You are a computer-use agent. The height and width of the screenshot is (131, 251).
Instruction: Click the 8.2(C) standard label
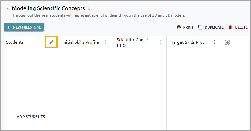pyautogui.click(x=121, y=46)
